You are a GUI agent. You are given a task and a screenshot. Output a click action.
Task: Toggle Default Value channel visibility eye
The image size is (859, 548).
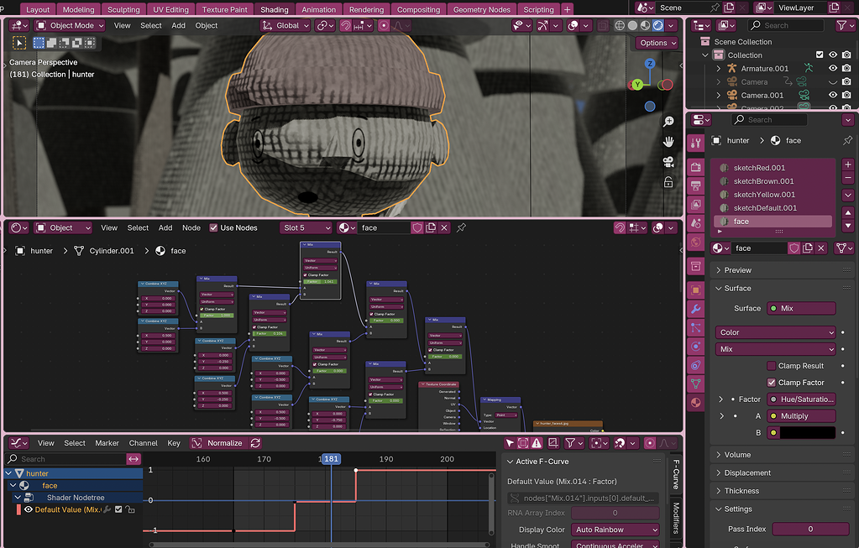pos(29,509)
